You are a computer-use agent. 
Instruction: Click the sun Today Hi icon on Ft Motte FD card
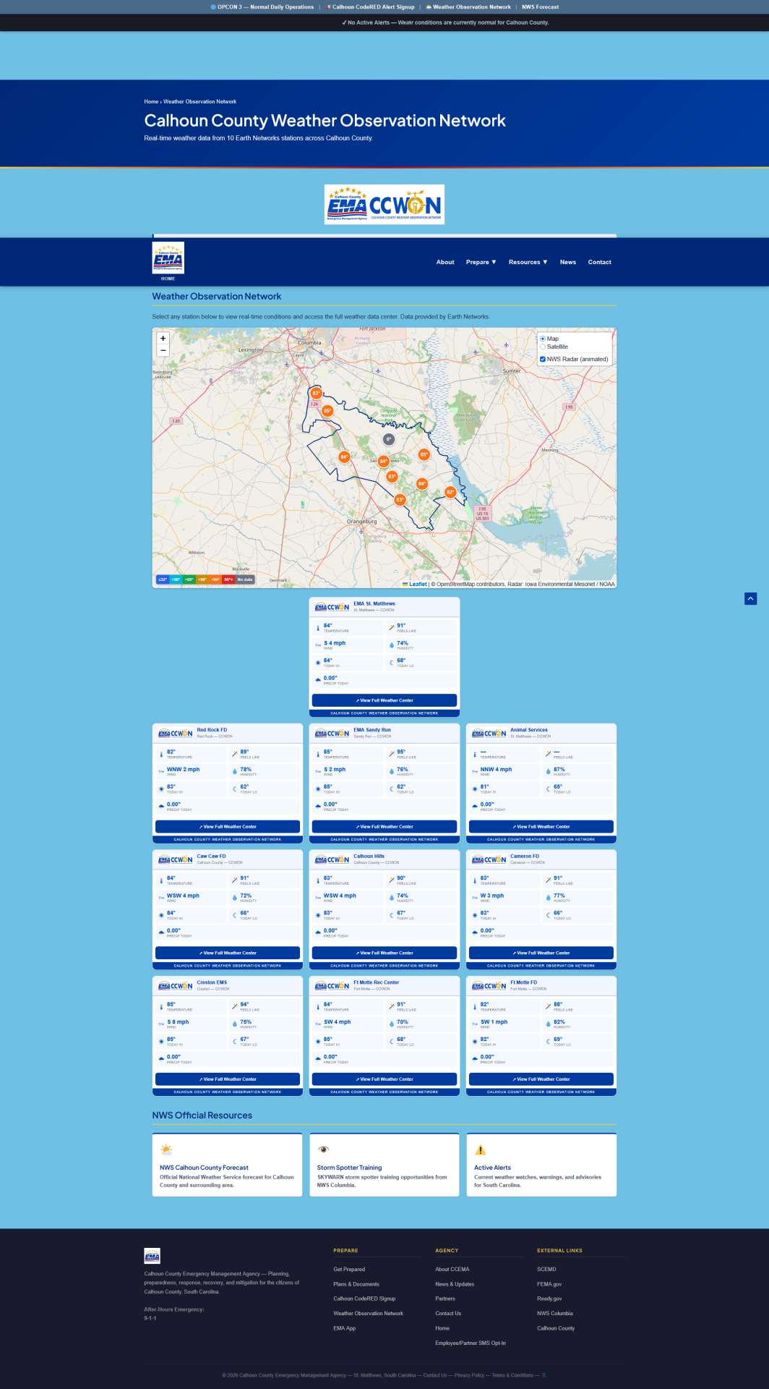475,1041
